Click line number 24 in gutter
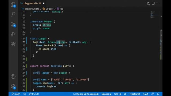 (24, 39)
